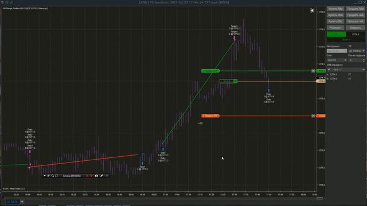This screenshot has height=206, width=367.
Task: Click the Закрыть close position button
Action: (x=355, y=27)
